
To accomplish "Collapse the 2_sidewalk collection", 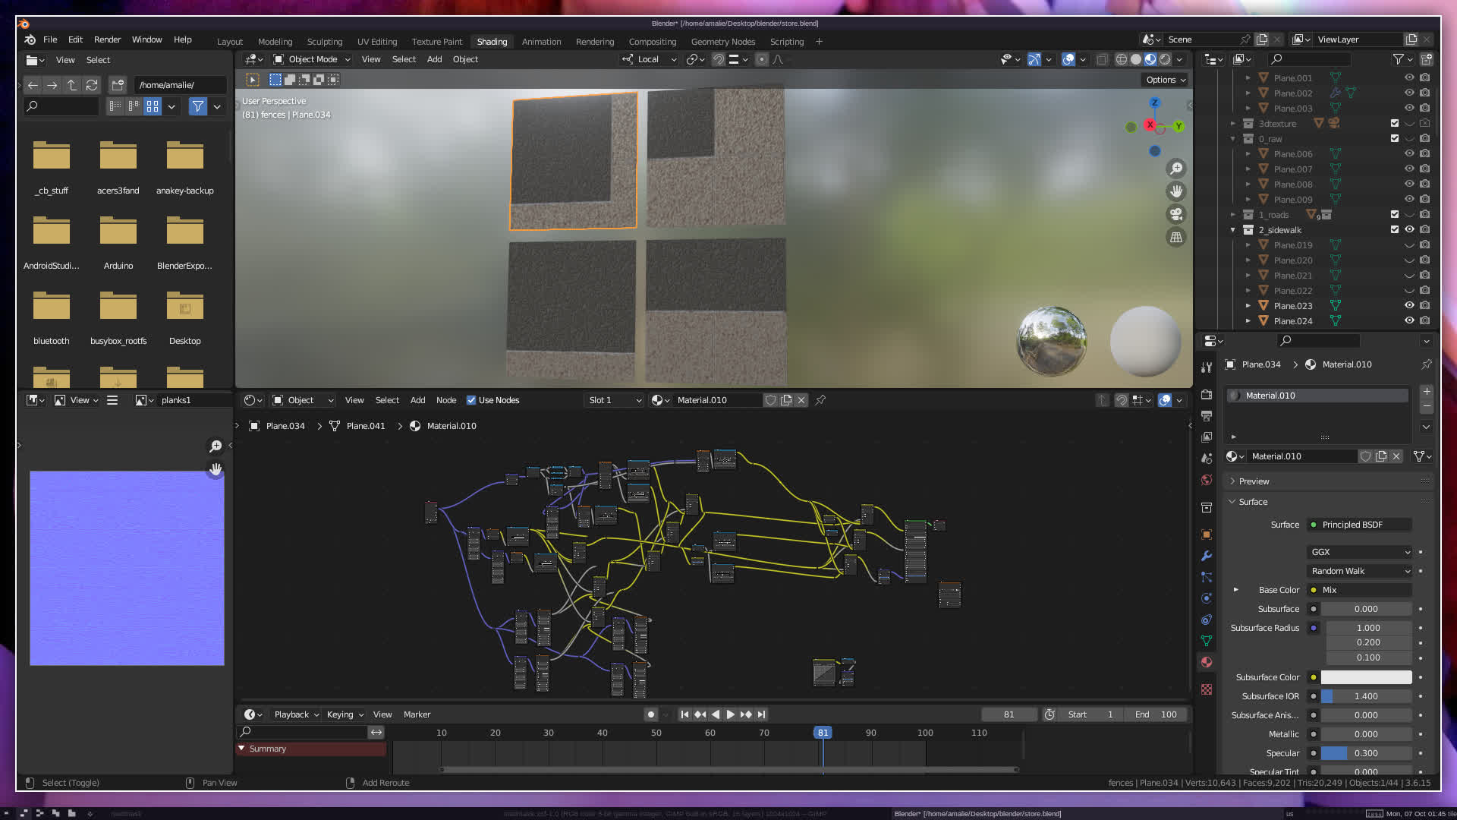I will click(1233, 229).
